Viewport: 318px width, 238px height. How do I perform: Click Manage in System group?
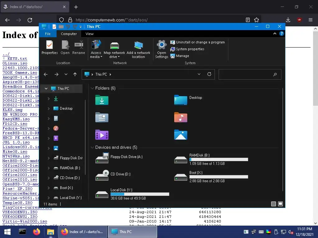[x=180, y=56]
